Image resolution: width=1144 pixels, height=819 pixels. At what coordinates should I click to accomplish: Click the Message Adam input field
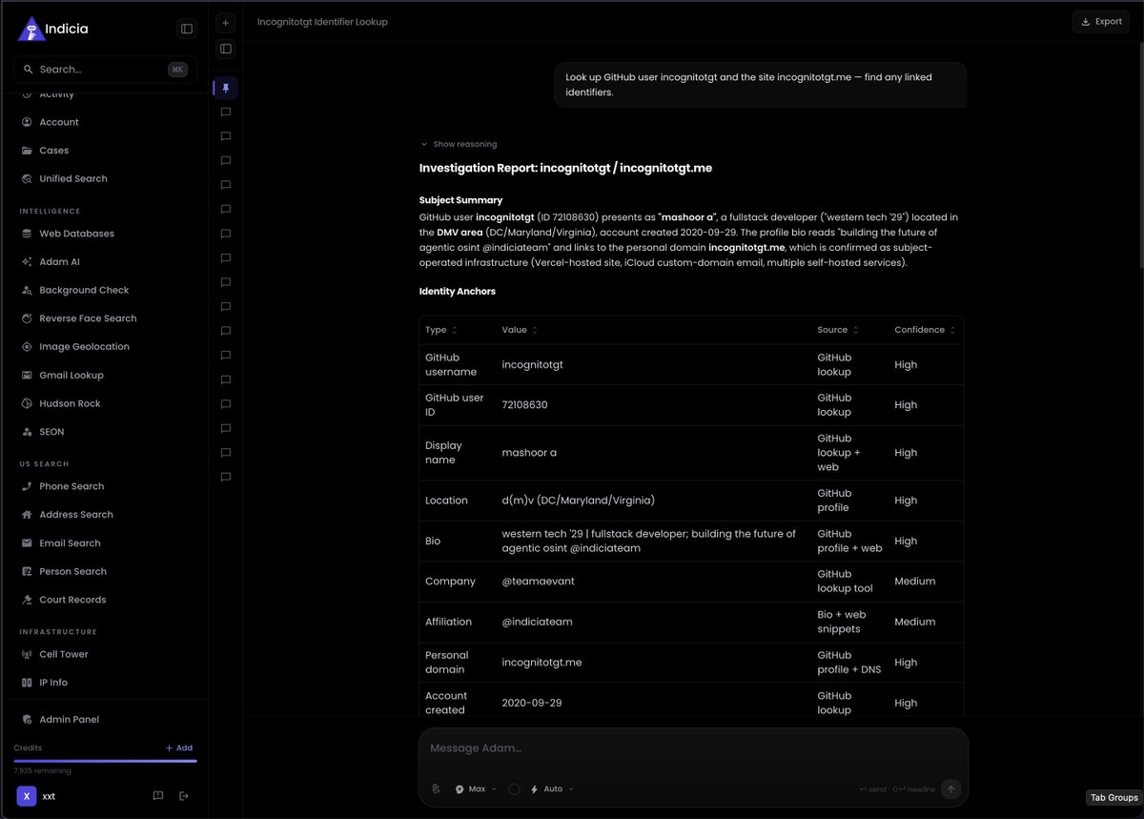coord(693,748)
